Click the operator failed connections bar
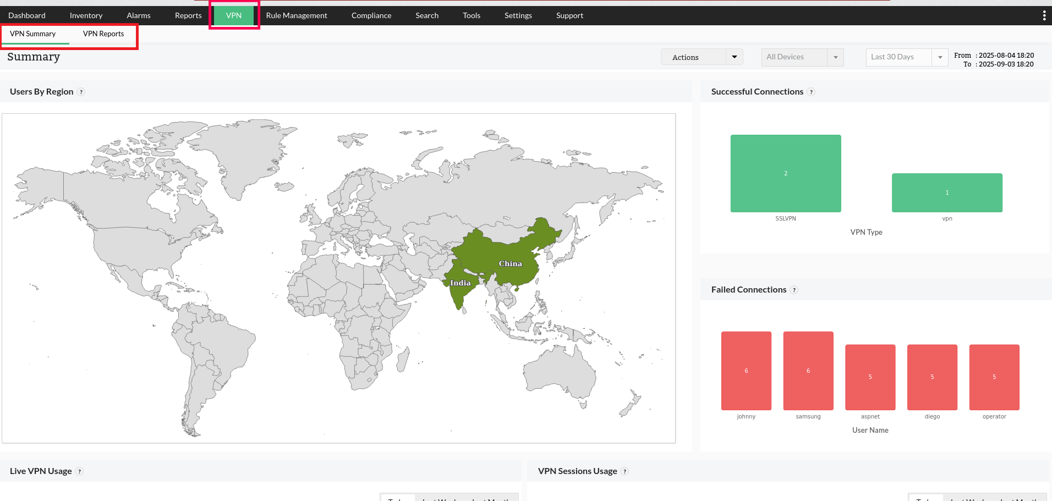The image size is (1052, 501). (994, 377)
